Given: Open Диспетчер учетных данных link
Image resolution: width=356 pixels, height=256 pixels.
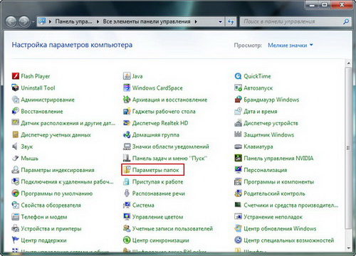Looking at the screenshot, I should pyautogui.click(x=56, y=135).
